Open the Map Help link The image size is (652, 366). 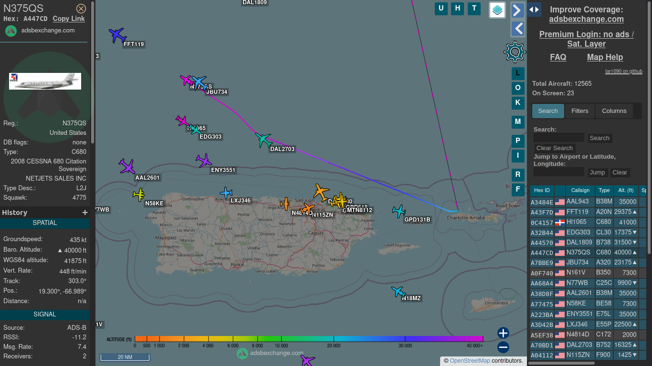click(x=605, y=57)
